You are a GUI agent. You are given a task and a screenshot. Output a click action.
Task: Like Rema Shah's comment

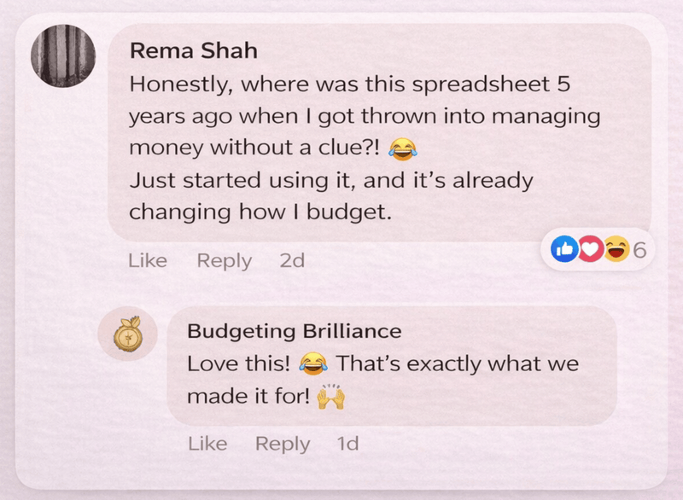click(148, 261)
